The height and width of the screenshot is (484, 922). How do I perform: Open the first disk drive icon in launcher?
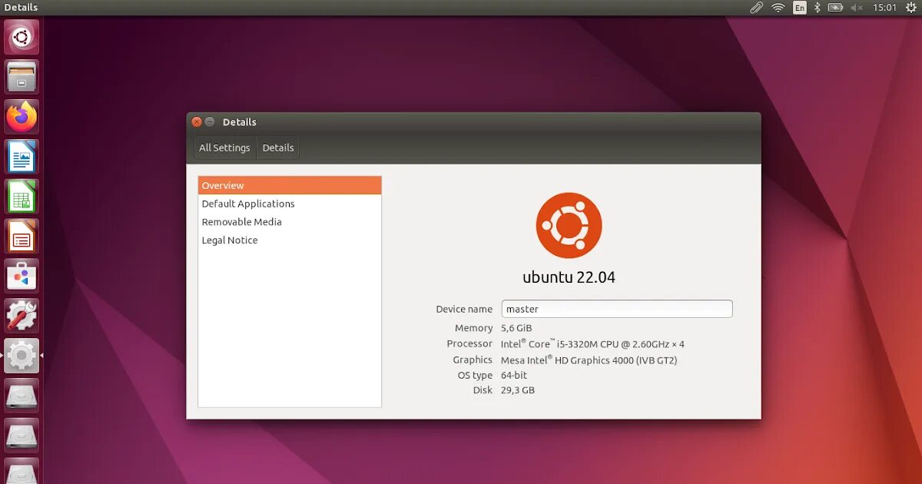(22, 396)
